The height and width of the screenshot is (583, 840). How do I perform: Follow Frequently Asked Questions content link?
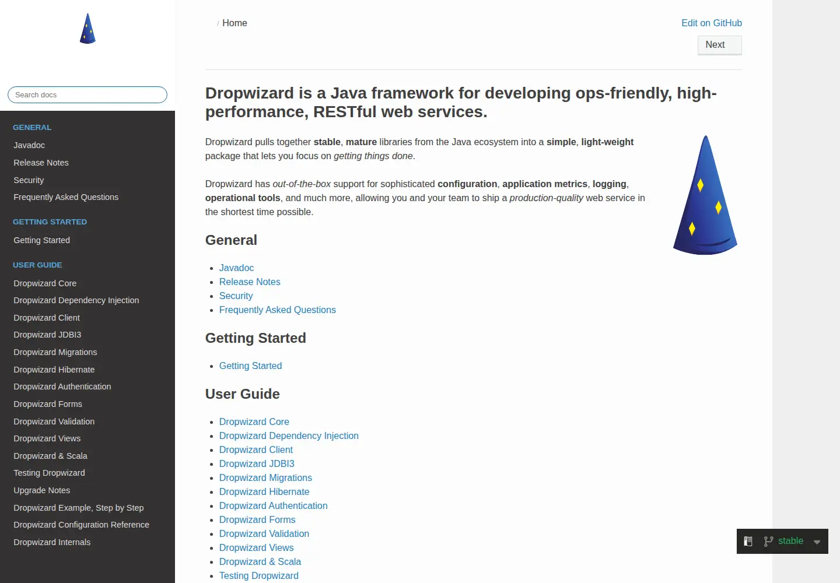click(278, 310)
